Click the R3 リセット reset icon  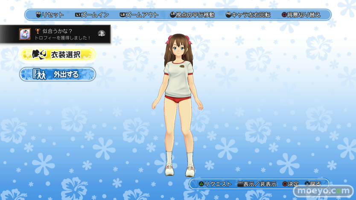pos(38,15)
